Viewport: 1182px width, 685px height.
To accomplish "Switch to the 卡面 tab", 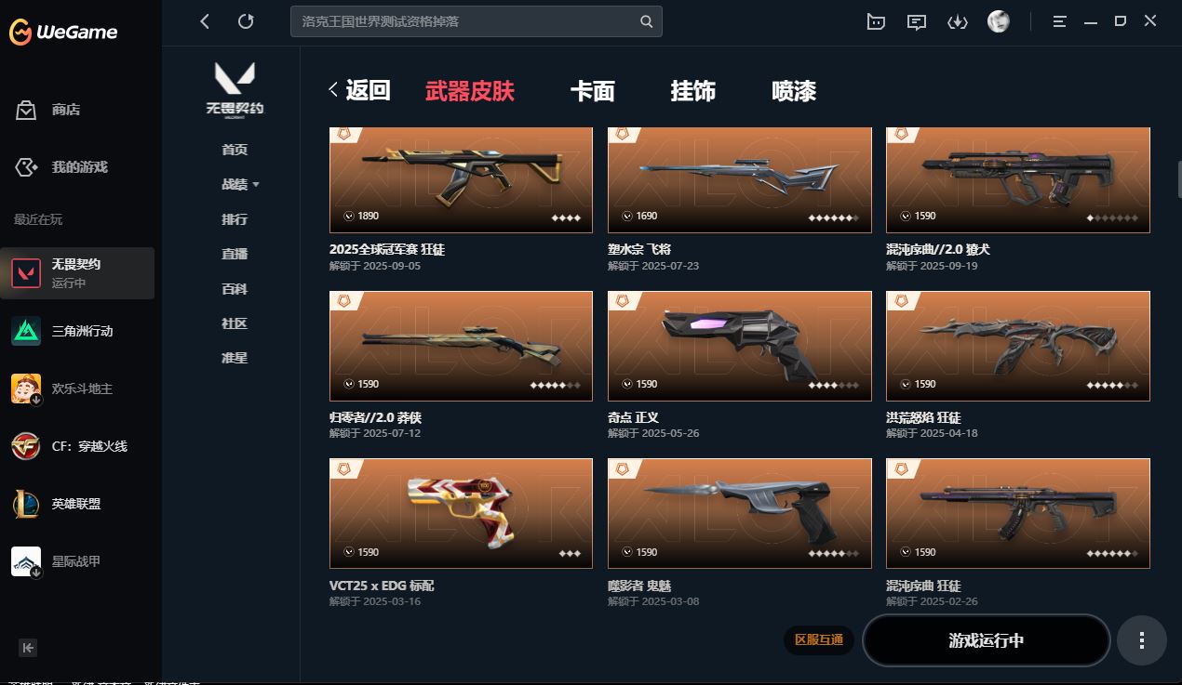I will pos(593,91).
